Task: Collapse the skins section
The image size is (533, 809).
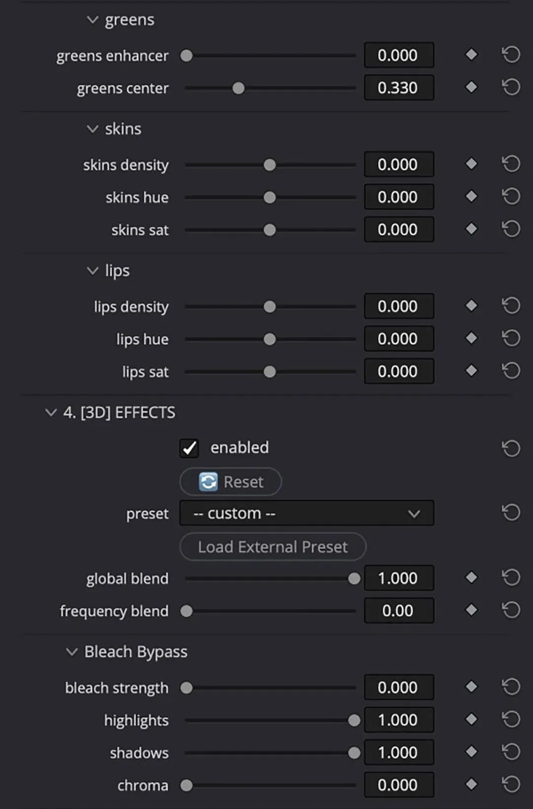Action: [x=92, y=129]
